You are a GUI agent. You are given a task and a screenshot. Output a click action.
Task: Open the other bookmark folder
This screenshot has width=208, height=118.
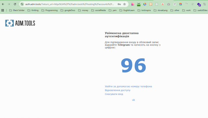coord(175,10)
